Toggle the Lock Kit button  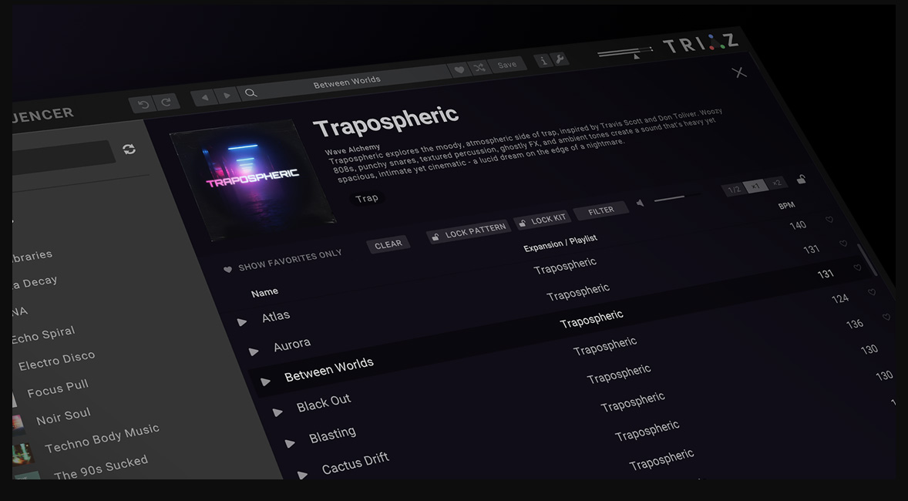tap(542, 220)
